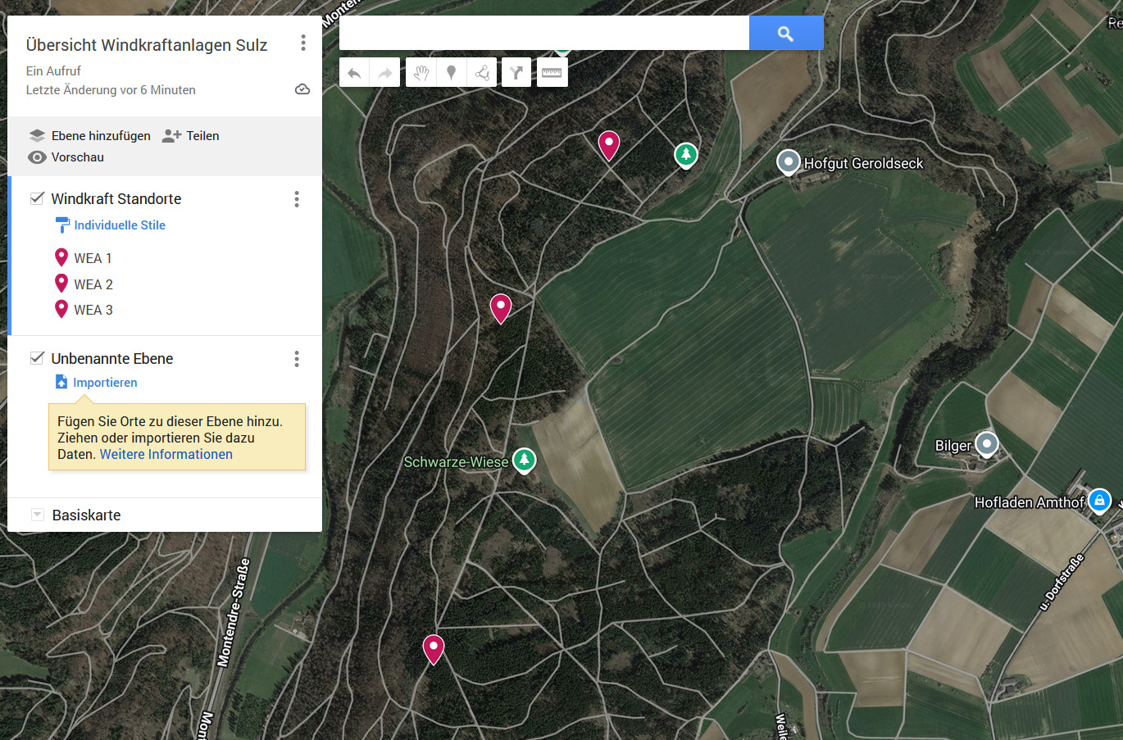Select WEA 2 in the layer list
The width and height of the screenshot is (1123, 740).
93,284
